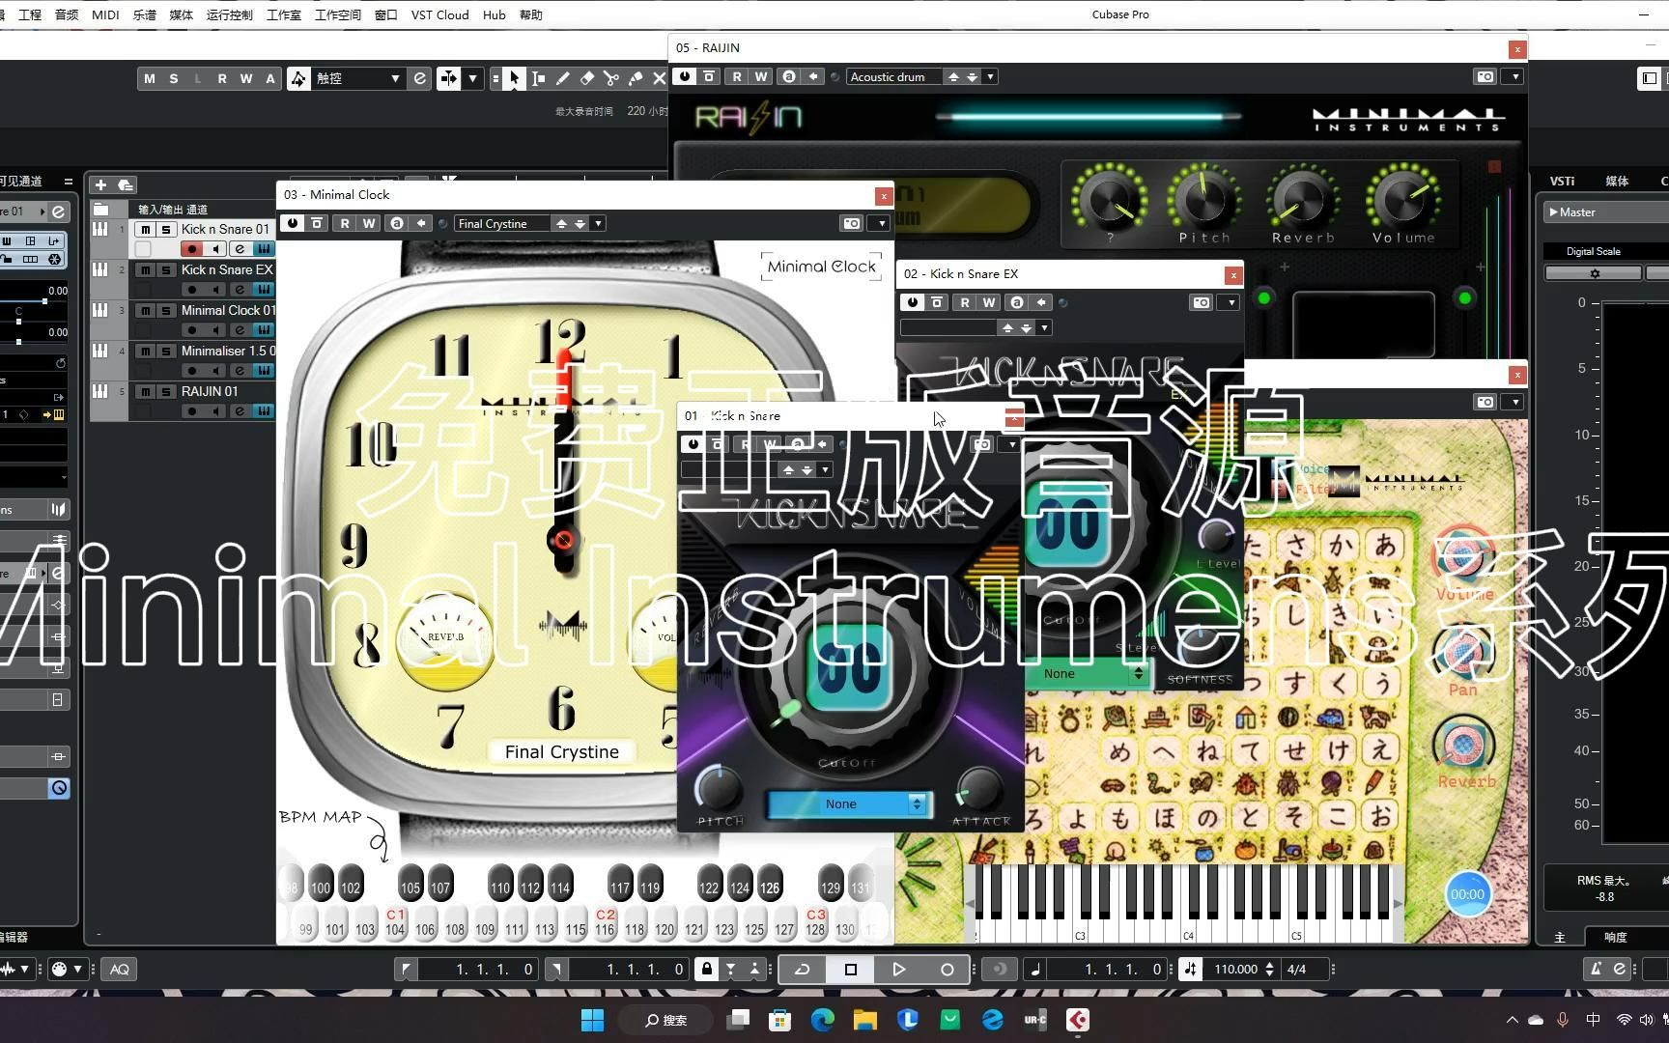Select the Split scissors tool
Screen dimensions: 1669x1043
tap(611, 78)
